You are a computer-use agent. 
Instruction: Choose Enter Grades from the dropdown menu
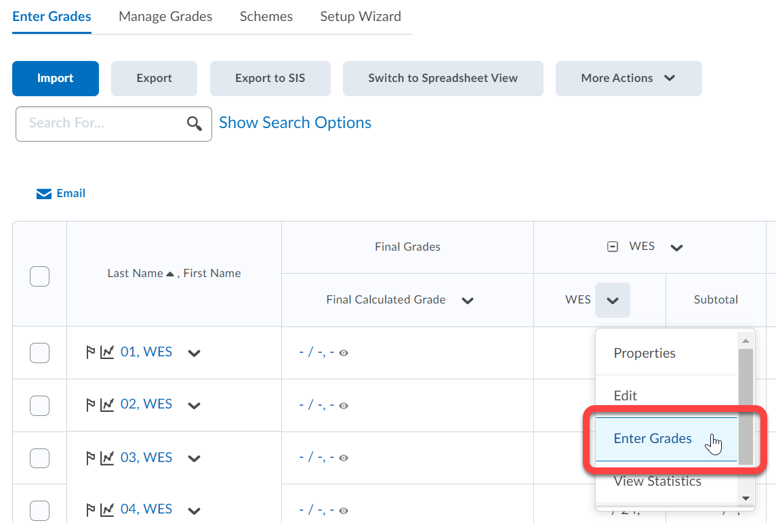point(652,439)
